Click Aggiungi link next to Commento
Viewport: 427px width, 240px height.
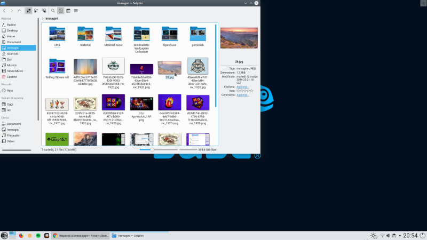pos(242,95)
